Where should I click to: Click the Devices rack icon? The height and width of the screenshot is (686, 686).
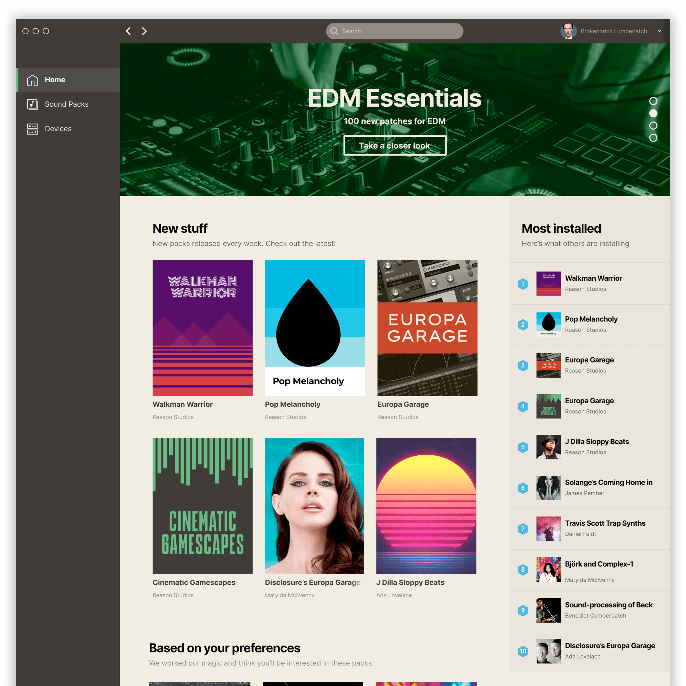click(x=32, y=129)
